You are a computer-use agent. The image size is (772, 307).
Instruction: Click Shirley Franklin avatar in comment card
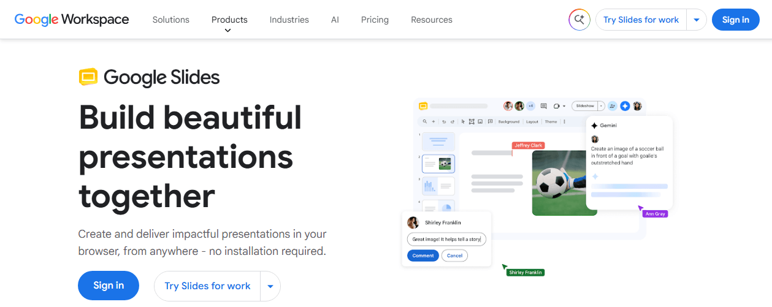[414, 222]
